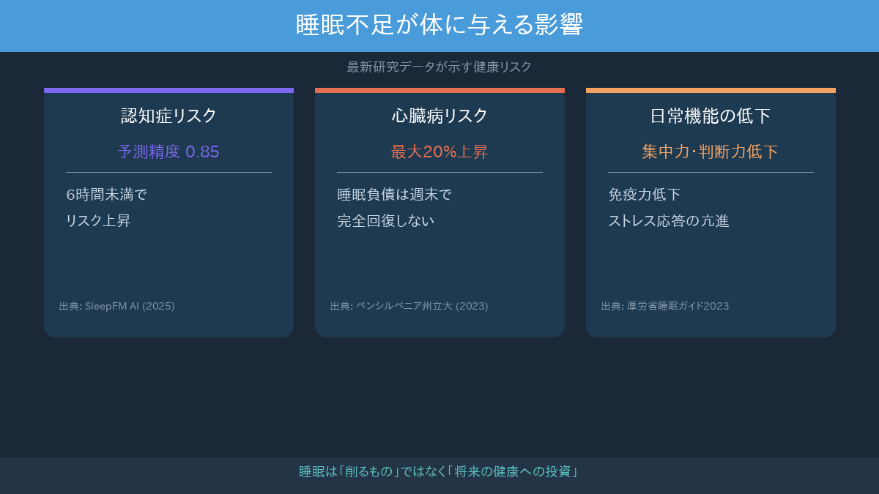The image size is (879, 494).
Task: Select the stat 予測精度 0.85
Action: (168, 151)
